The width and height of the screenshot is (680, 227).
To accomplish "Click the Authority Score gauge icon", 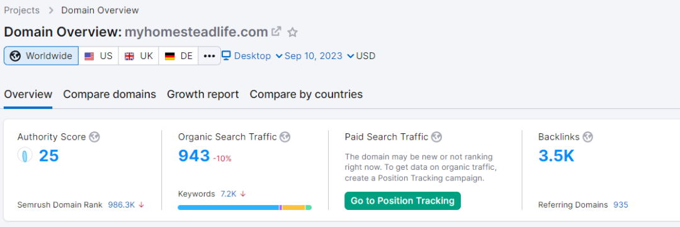I will pyautogui.click(x=25, y=155).
